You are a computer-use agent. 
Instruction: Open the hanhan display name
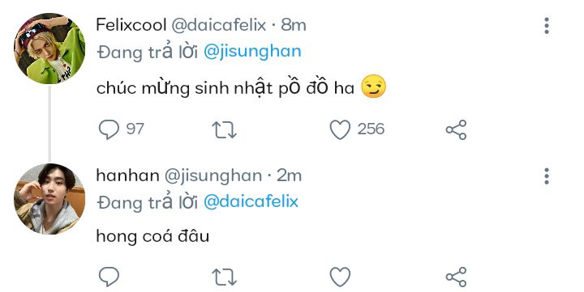(128, 176)
